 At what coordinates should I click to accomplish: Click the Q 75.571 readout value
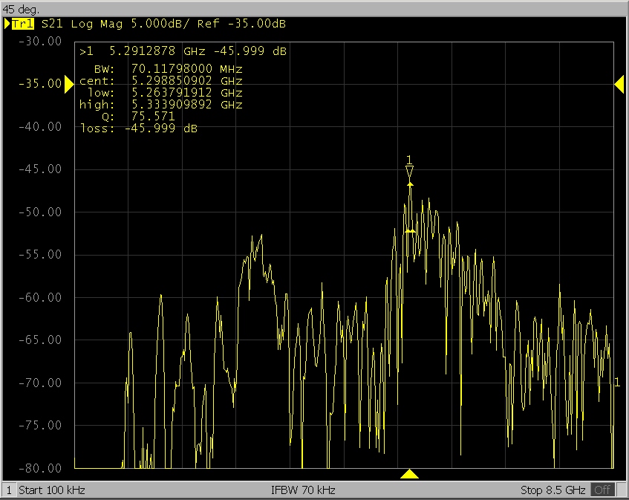[152, 117]
